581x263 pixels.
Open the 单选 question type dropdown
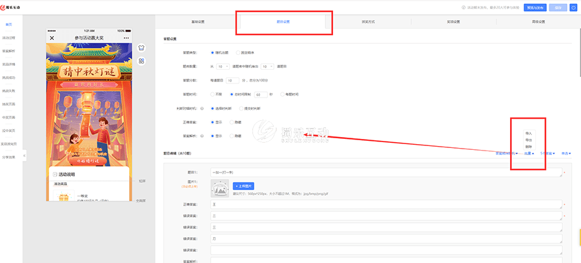[x=567, y=153]
